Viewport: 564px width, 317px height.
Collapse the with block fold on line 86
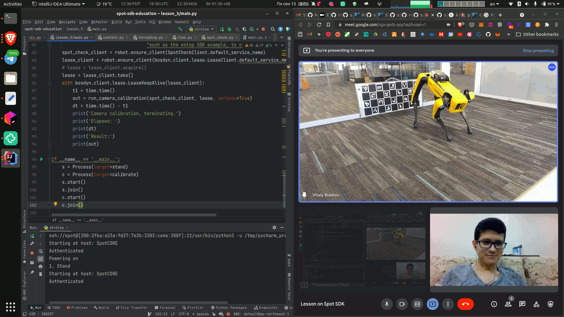pyautogui.click(x=49, y=83)
